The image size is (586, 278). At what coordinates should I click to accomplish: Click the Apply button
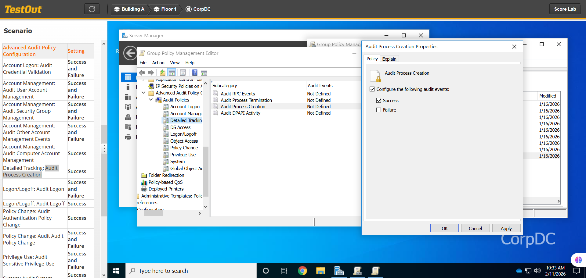pos(506,228)
